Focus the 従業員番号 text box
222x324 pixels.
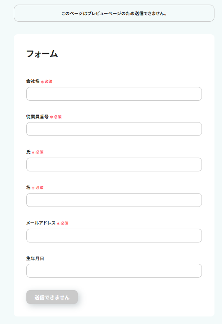coord(114,129)
